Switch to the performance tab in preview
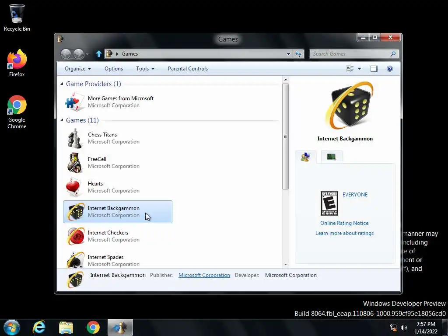The height and width of the screenshot is (336, 448). [x=332, y=157]
